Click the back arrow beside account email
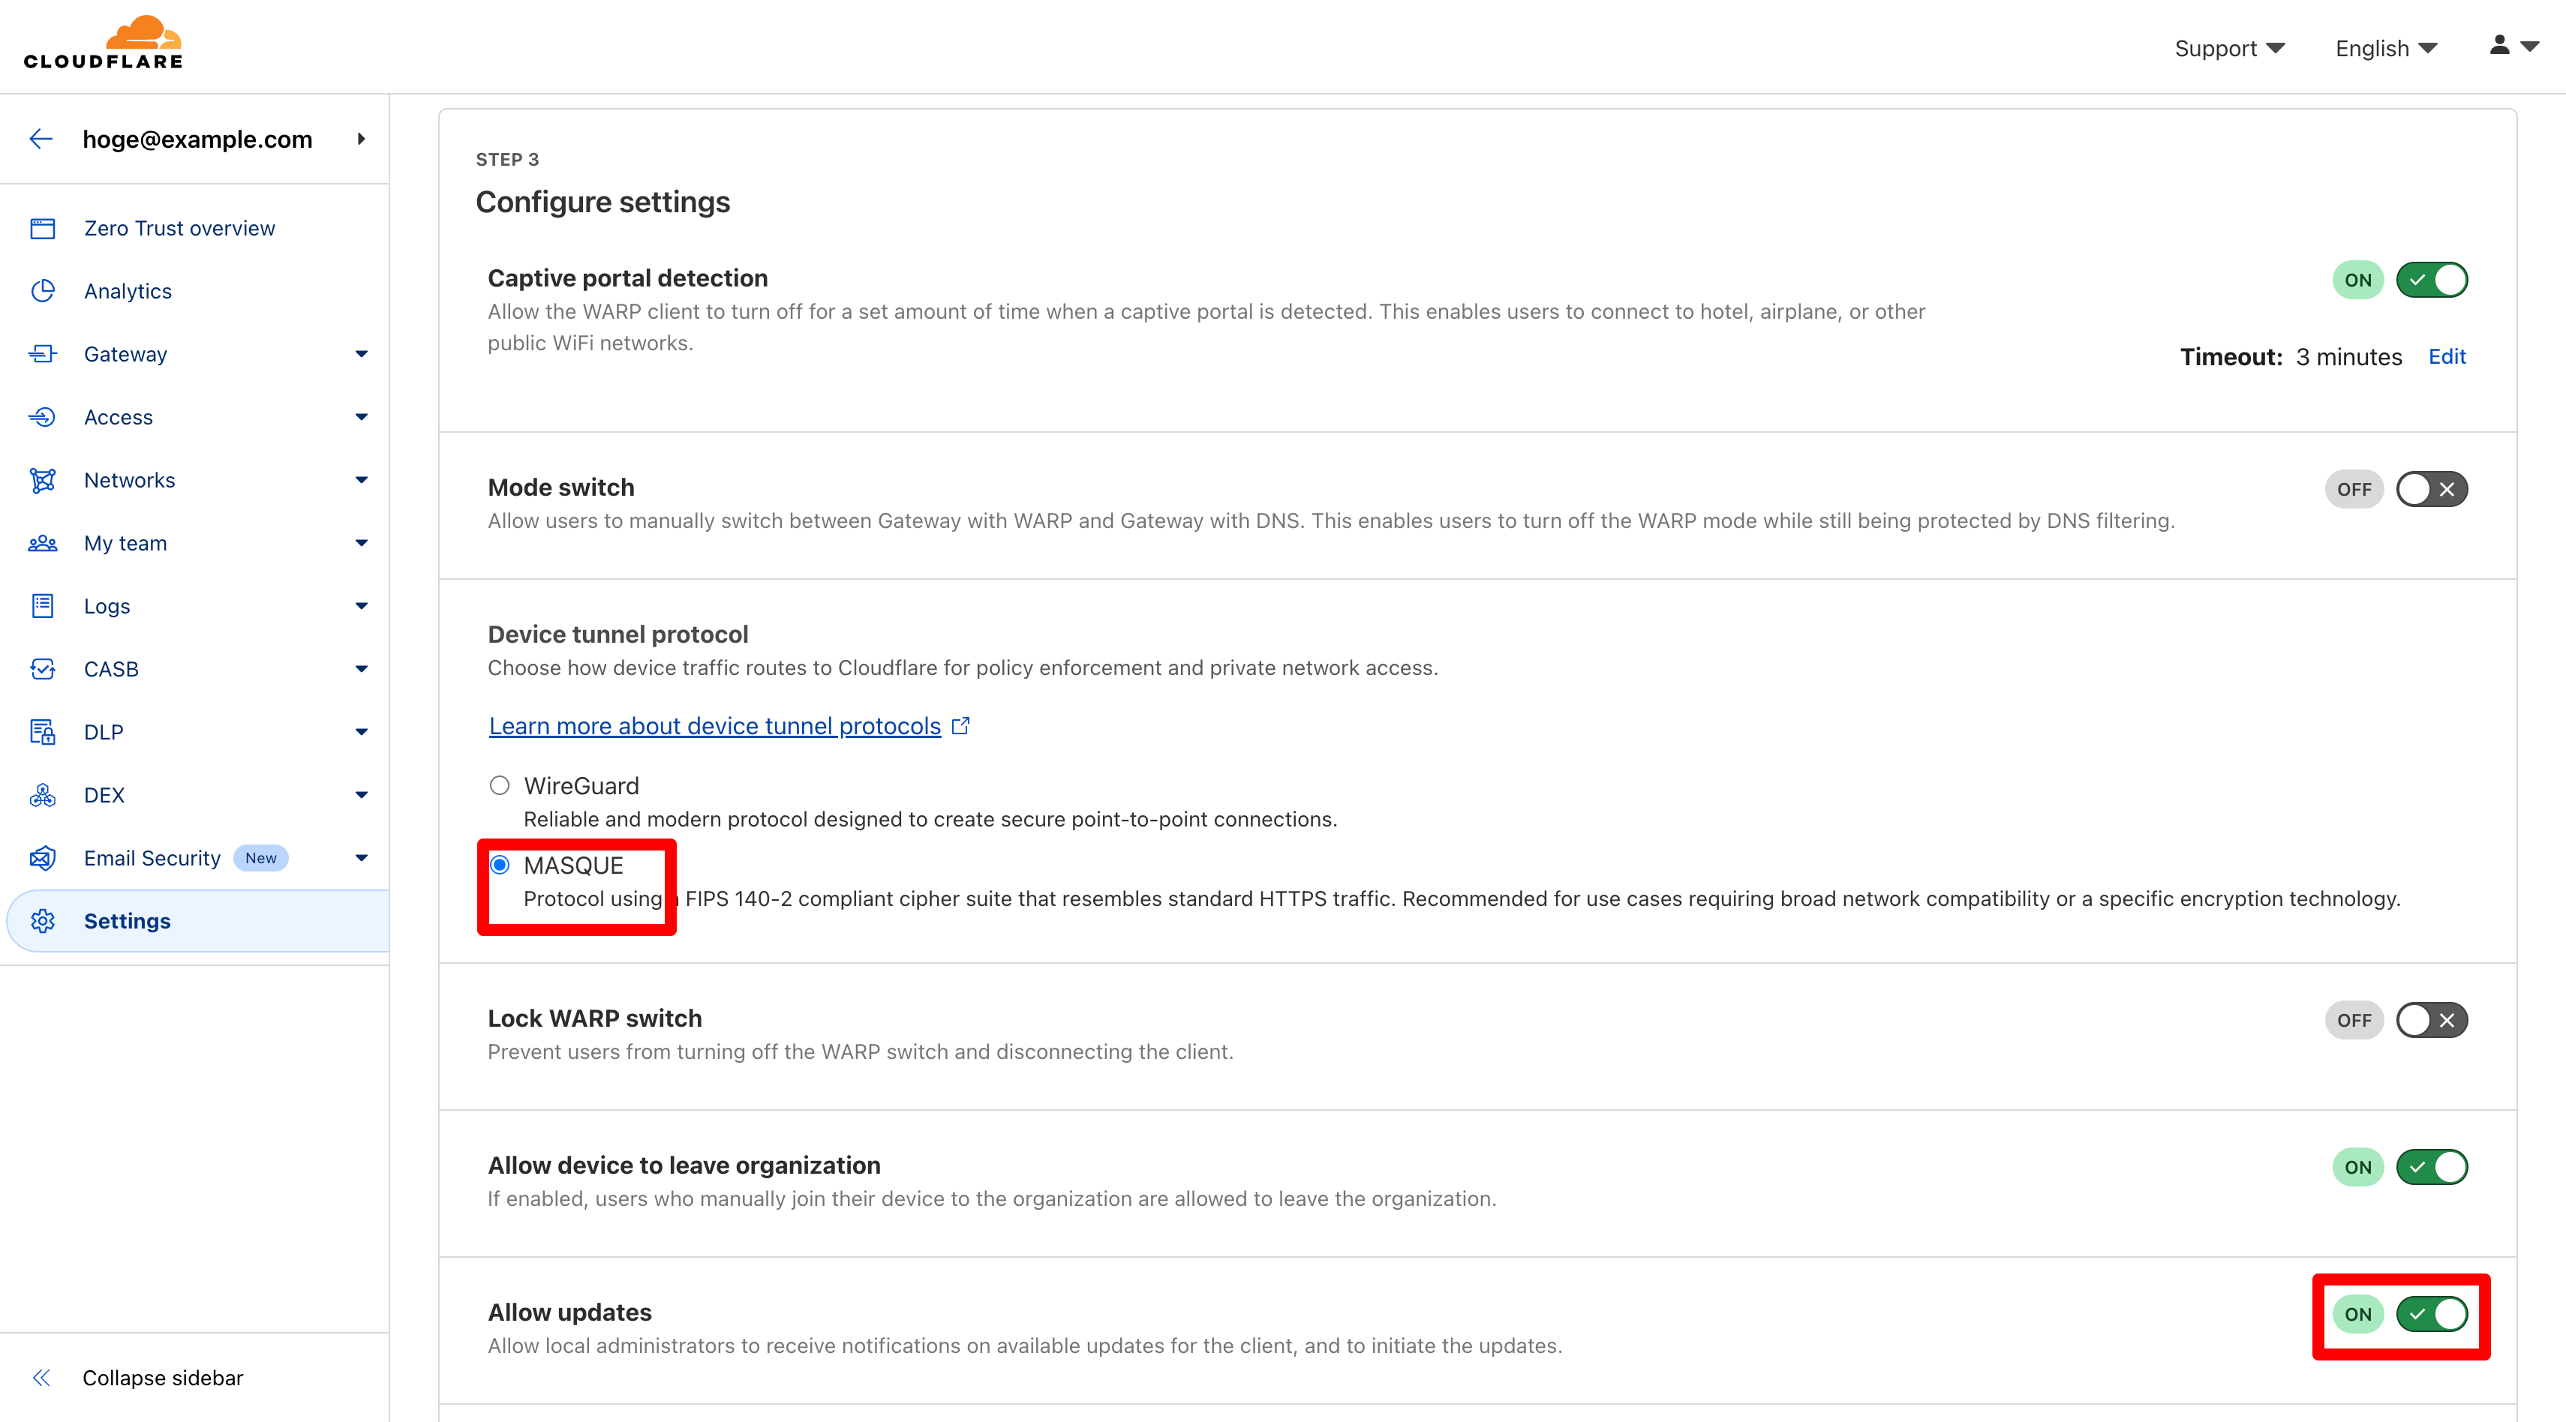This screenshot has height=1422, width=2566. coord(41,139)
